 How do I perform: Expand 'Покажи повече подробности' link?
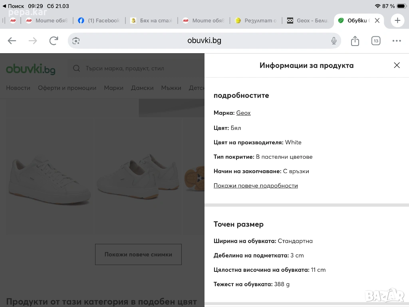(x=256, y=186)
